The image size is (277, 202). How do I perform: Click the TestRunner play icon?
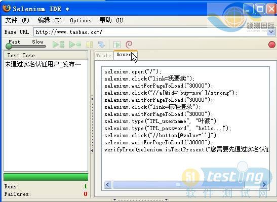[117, 45]
